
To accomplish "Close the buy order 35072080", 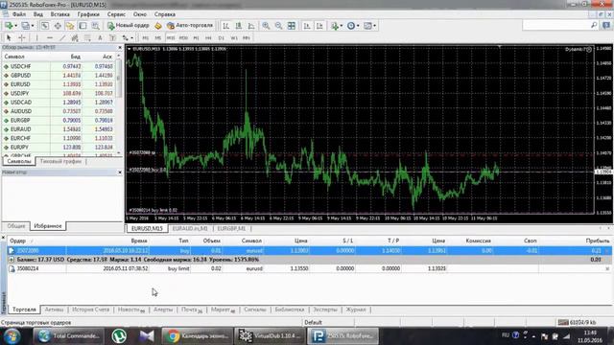I will coord(607,251).
